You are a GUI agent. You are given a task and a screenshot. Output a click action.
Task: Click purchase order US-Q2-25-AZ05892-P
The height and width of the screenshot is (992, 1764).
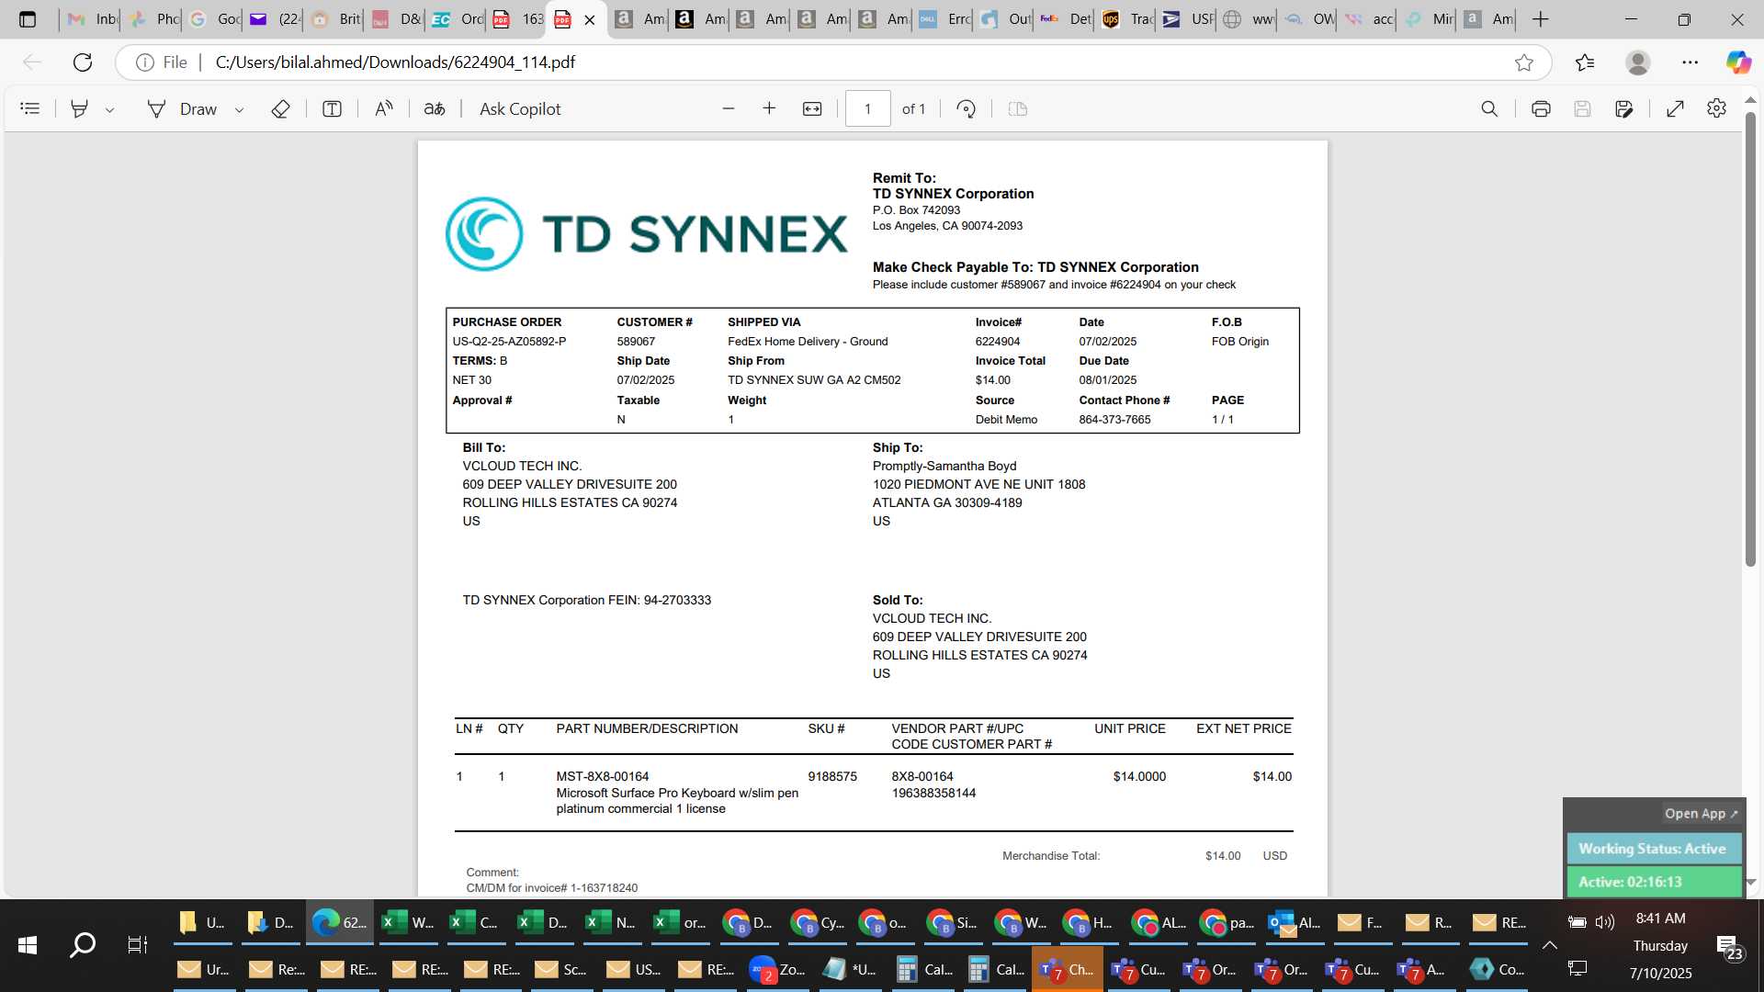(509, 342)
